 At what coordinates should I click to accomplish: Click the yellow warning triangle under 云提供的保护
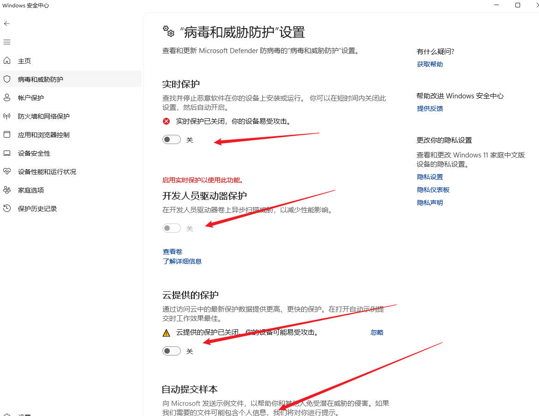pos(167,332)
